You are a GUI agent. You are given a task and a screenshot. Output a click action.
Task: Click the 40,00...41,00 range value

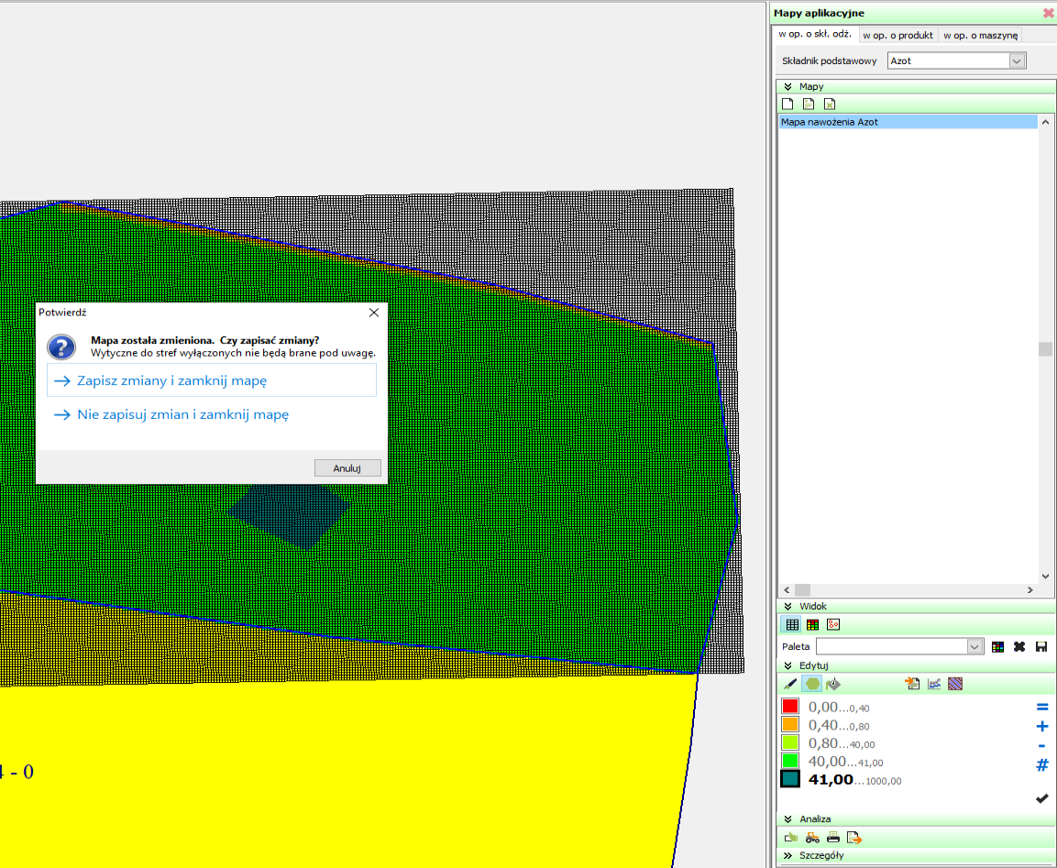845,762
